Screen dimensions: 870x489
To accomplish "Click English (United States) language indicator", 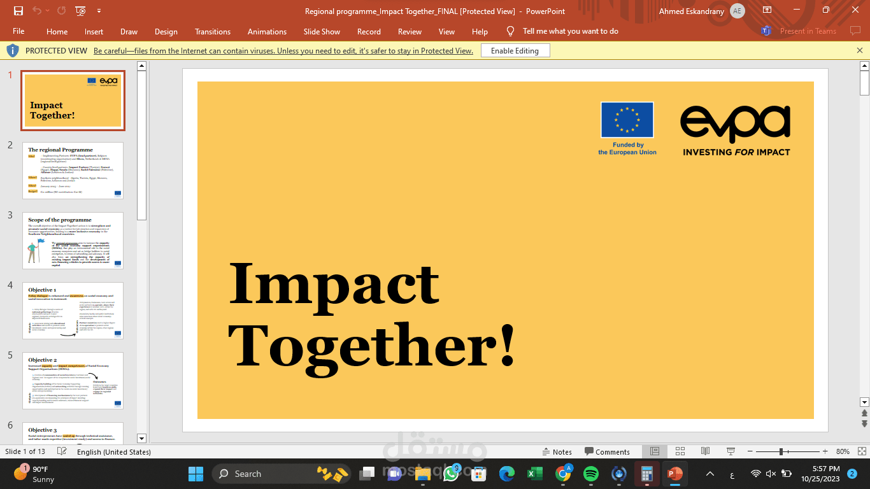I will coord(114,452).
